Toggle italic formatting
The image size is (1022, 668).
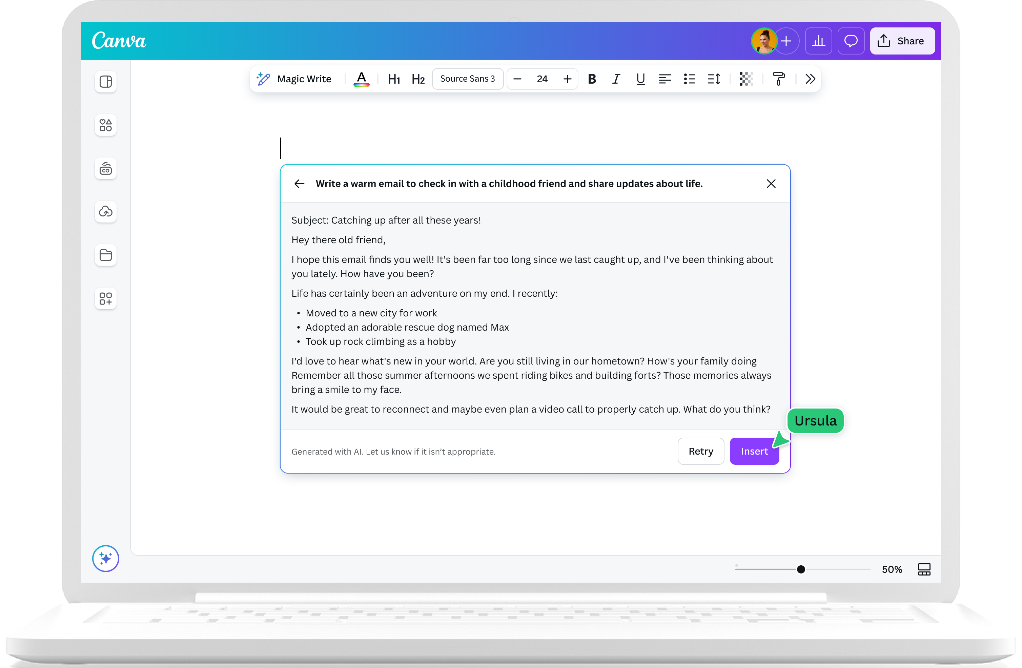click(616, 79)
